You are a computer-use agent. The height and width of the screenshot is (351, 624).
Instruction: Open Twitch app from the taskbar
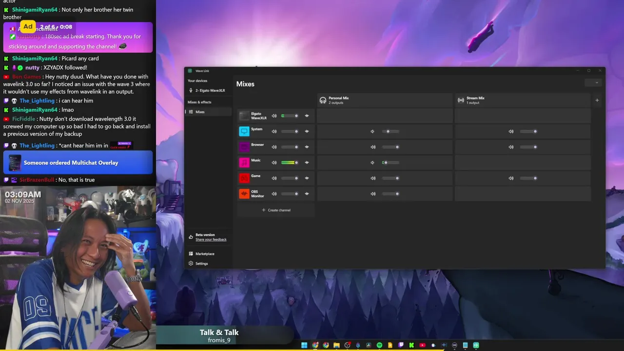coord(401,345)
